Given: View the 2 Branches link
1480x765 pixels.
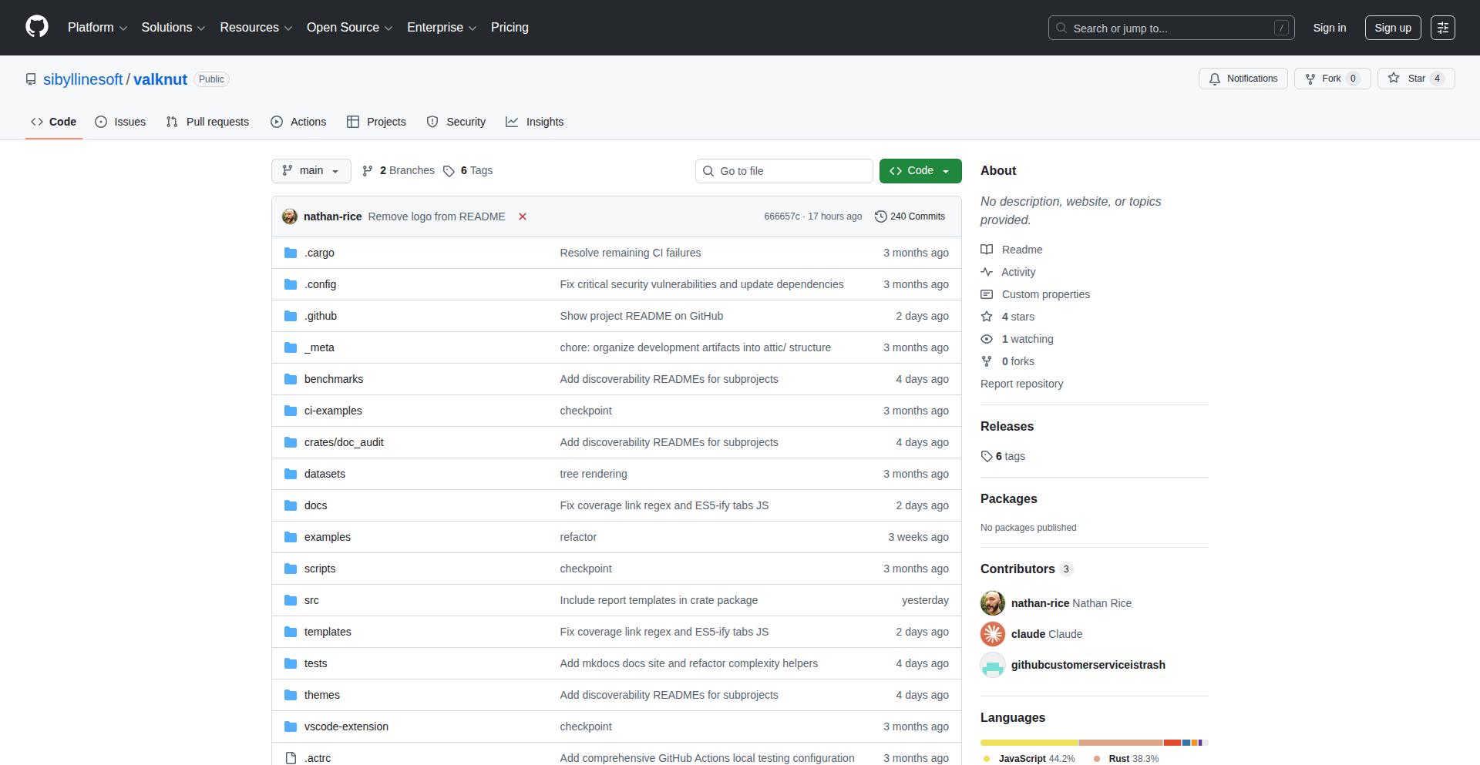Looking at the screenshot, I should [x=399, y=171].
